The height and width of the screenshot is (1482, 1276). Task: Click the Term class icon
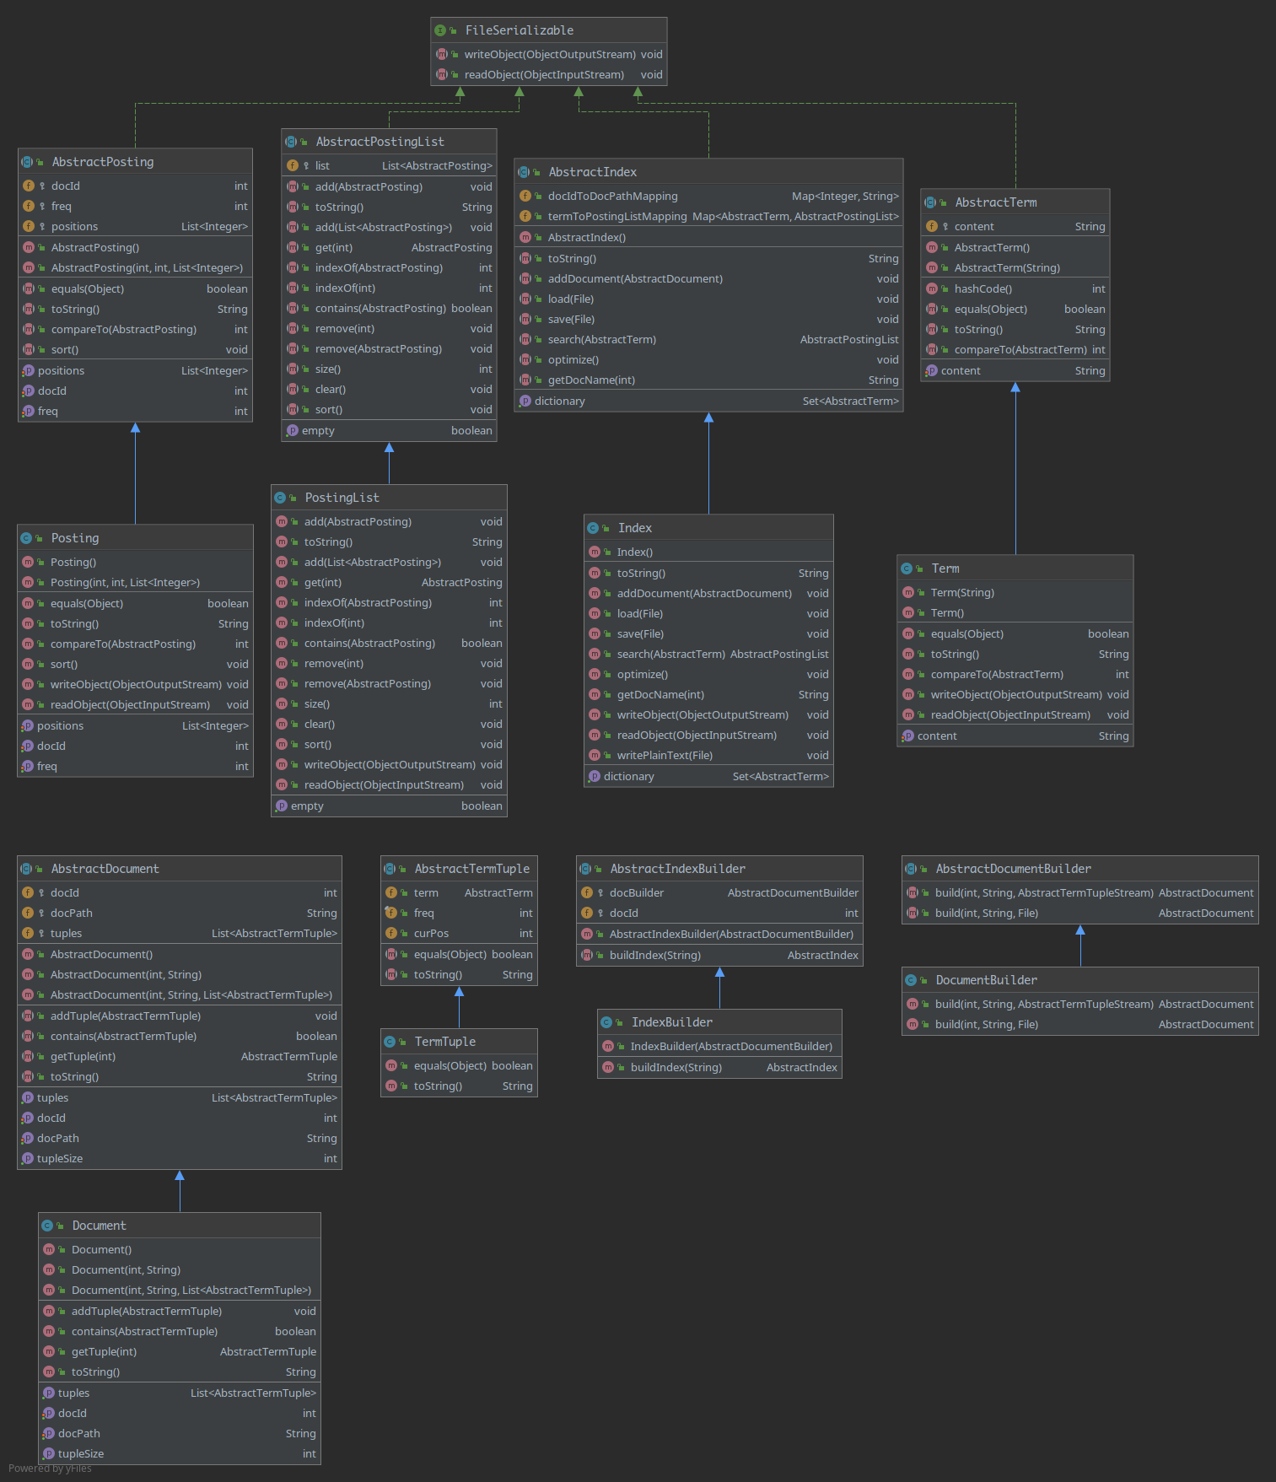coord(907,569)
